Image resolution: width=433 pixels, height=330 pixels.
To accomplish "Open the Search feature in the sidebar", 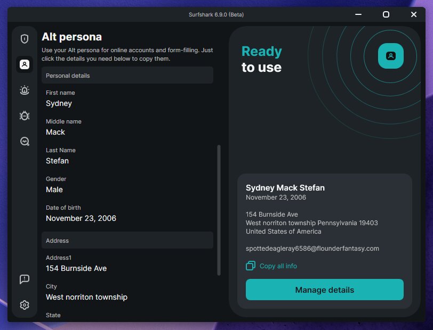I will coord(24,141).
